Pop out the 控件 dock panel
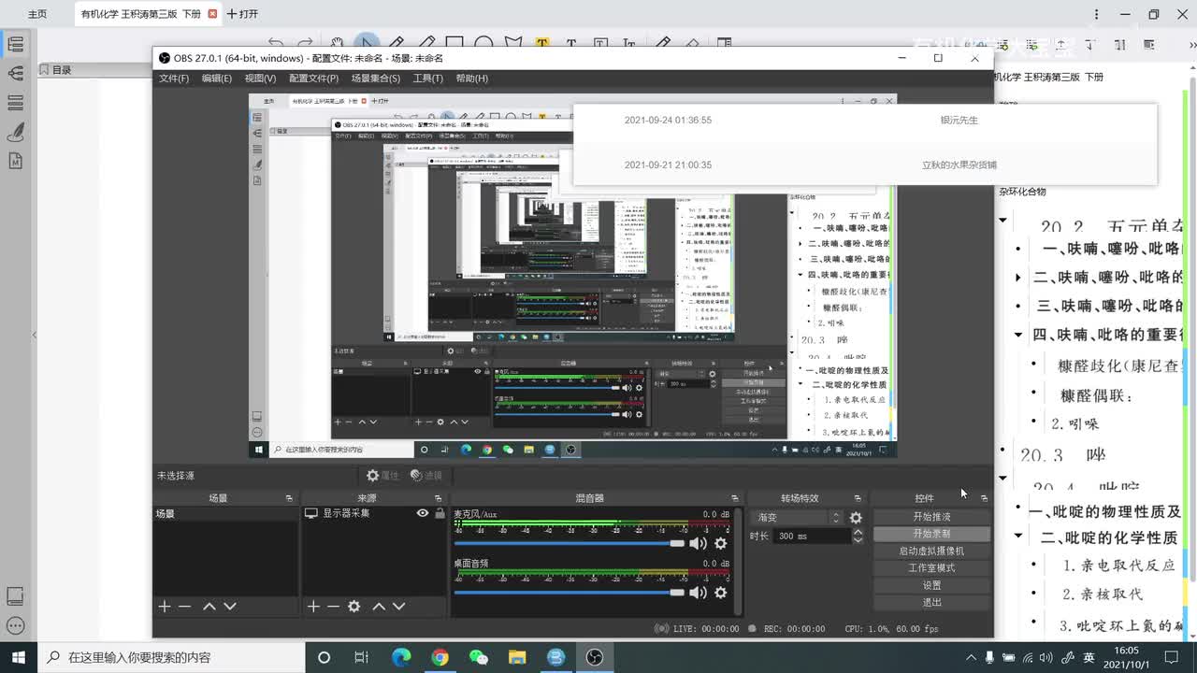This screenshot has height=673, width=1197. (x=984, y=498)
